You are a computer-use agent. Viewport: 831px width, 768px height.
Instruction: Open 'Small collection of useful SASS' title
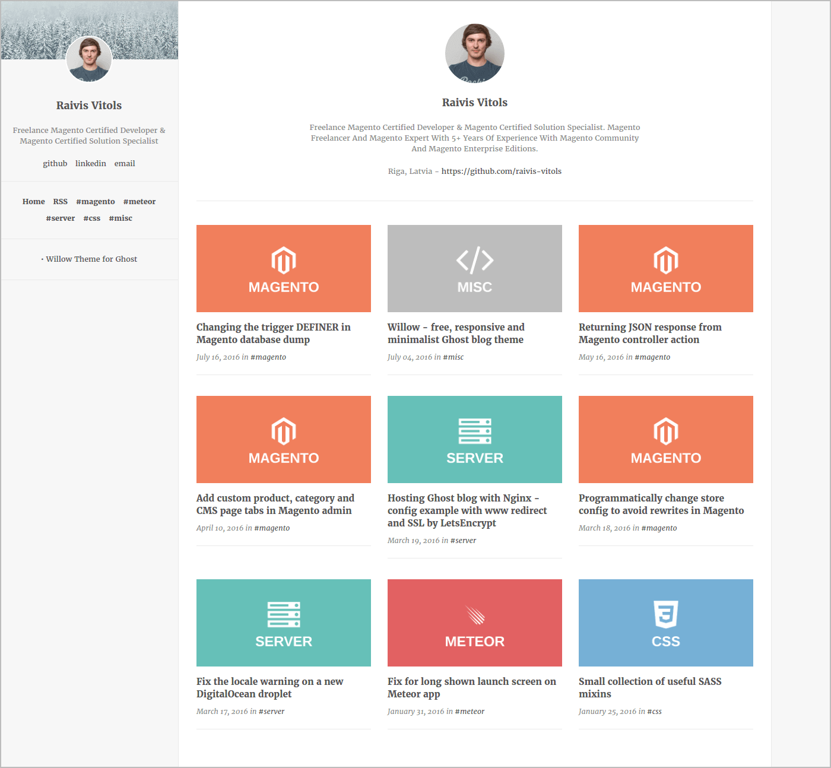[x=650, y=687]
